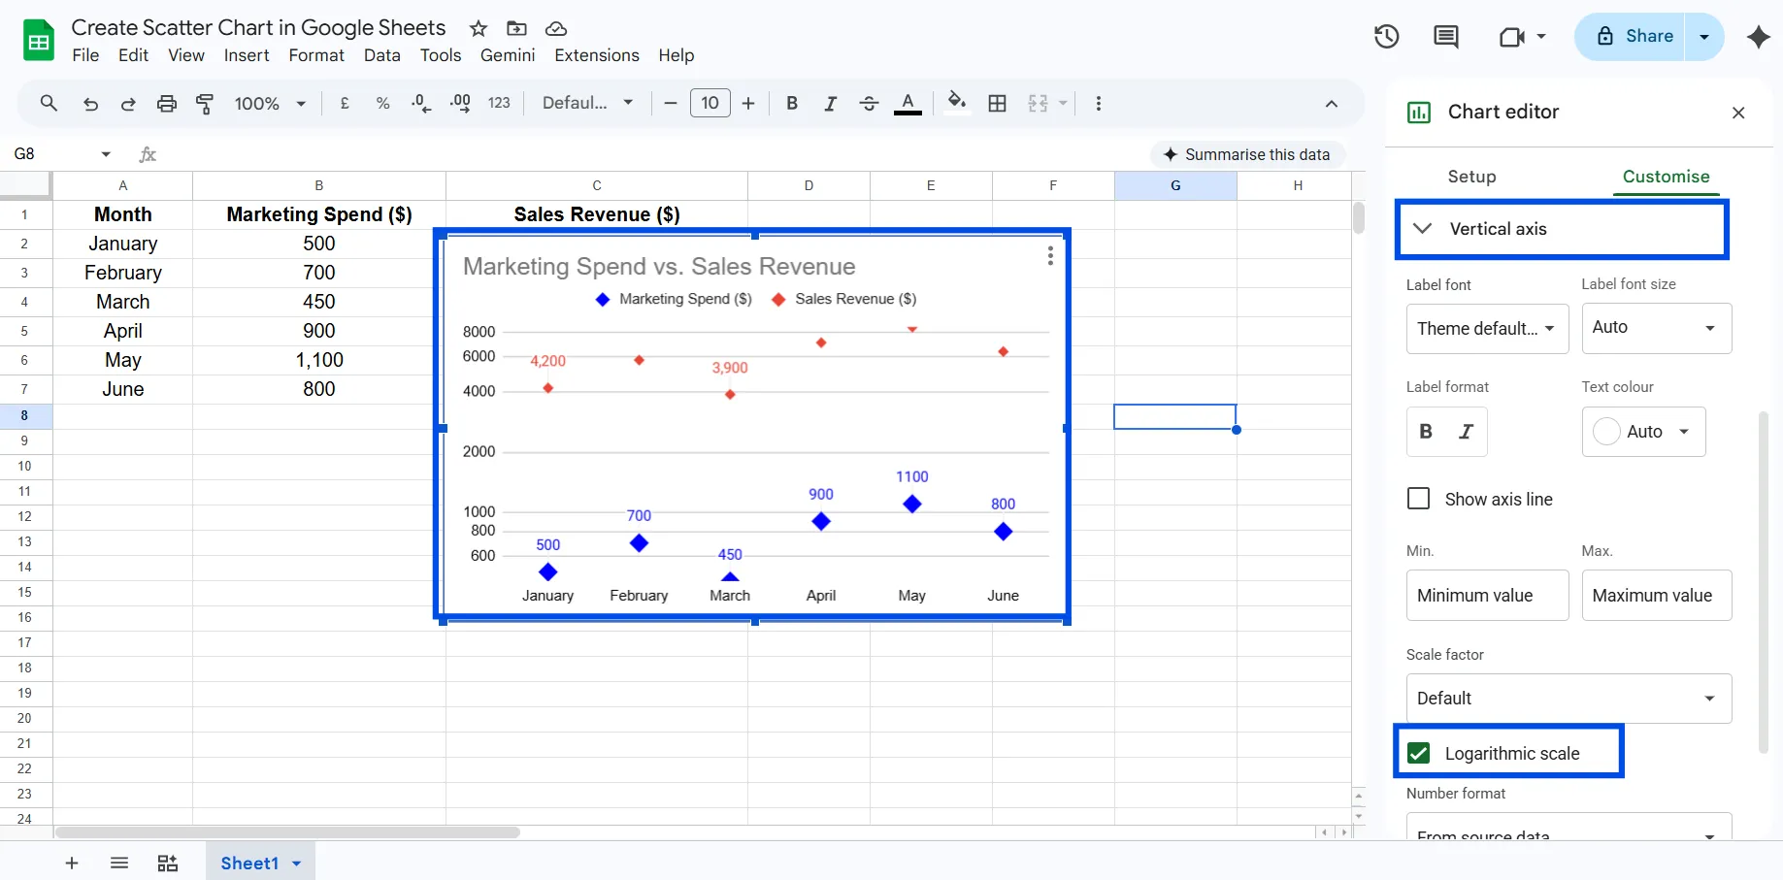Click the Minimum value input field
Image resolution: width=1783 pixels, height=880 pixels.
(x=1487, y=596)
